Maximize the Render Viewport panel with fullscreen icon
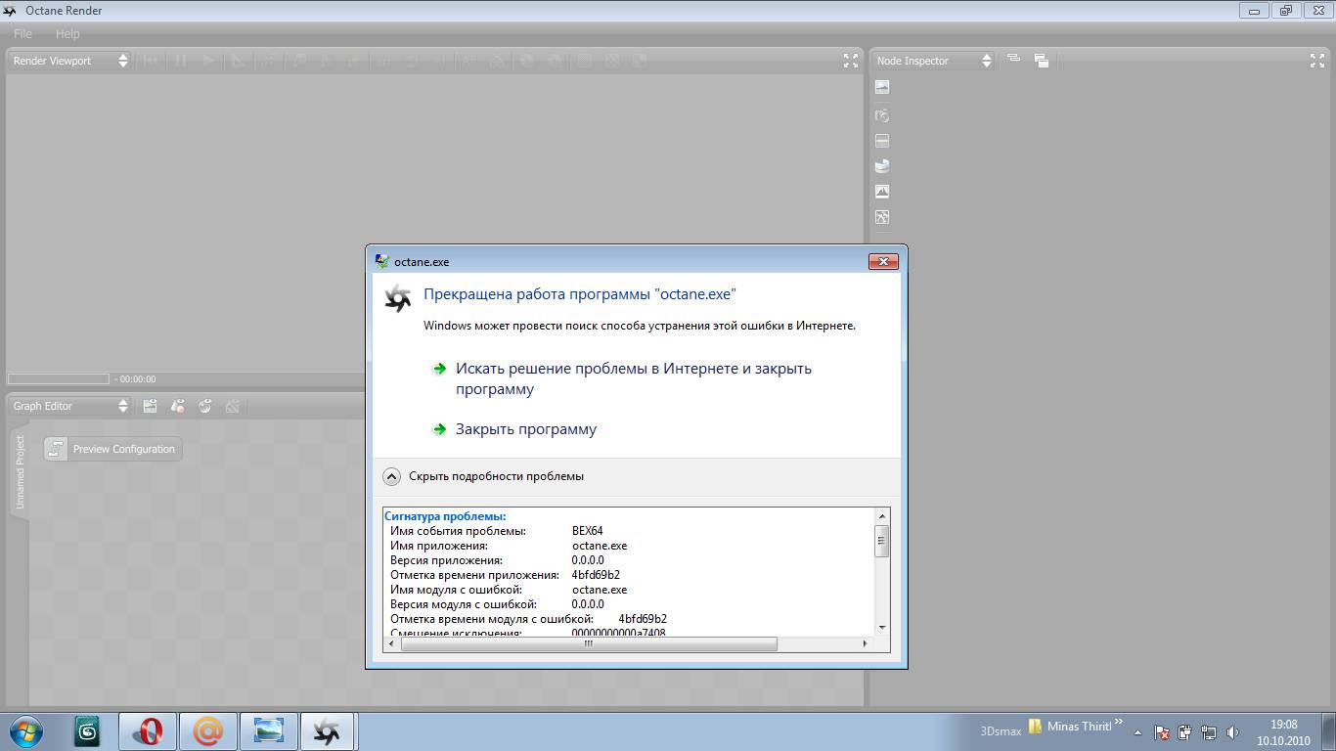The width and height of the screenshot is (1336, 751). pyautogui.click(x=851, y=61)
